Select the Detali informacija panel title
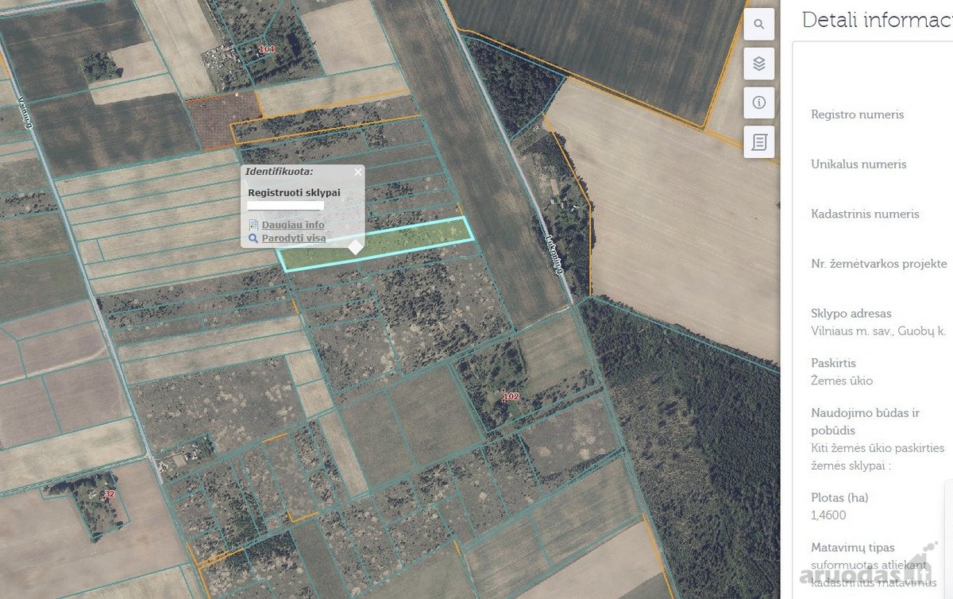 click(x=877, y=20)
